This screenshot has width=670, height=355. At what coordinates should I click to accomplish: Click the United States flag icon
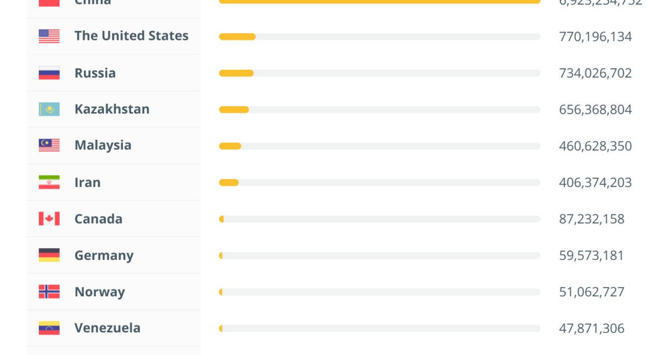[49, 36]
